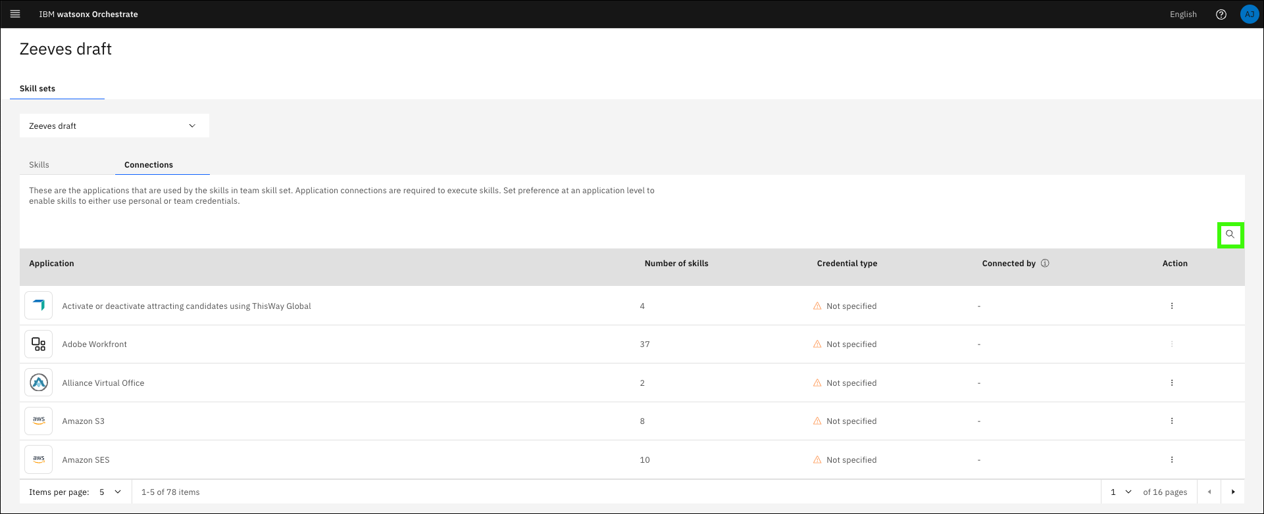Open the hamburger navigation menu
This screenshot has height=514, width=1264.
click(x=15, y=14)
